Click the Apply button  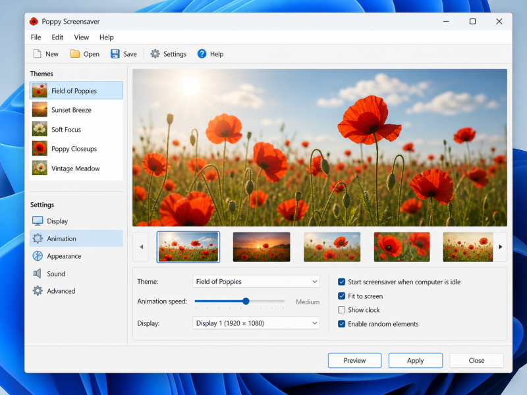click(x=416, y=360)
